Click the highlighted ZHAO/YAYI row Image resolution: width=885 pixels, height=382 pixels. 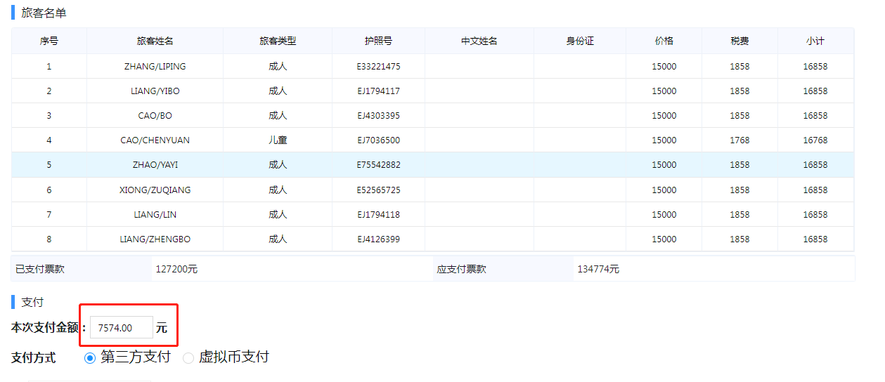coord(155,165)
